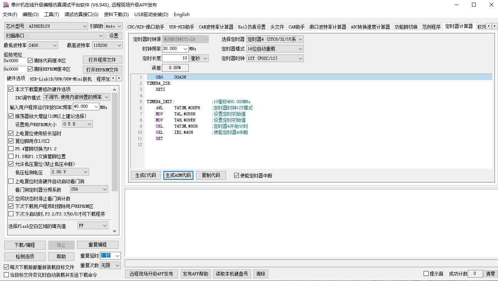
Task: Open 文件(F) menu
Action: (10, 15)
